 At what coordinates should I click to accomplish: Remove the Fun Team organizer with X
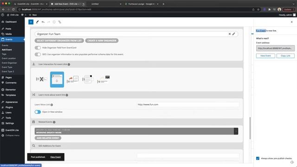[x=230, y=34]
